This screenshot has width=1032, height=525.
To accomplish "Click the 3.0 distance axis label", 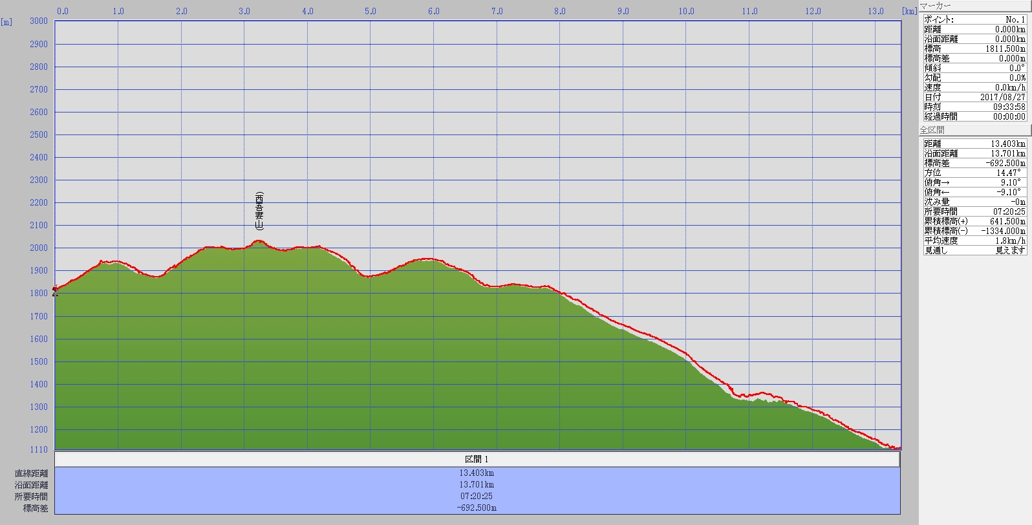I will [244, 11].
